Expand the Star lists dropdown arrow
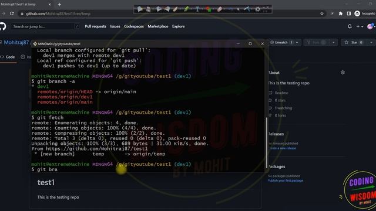This screenshot has width=376, height=211. tap(371, 42)
